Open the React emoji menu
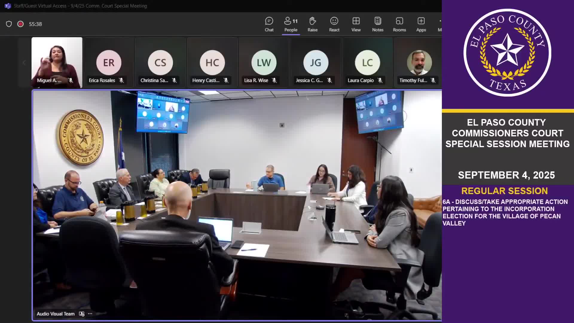574x323 pixels. coord(334,24)
